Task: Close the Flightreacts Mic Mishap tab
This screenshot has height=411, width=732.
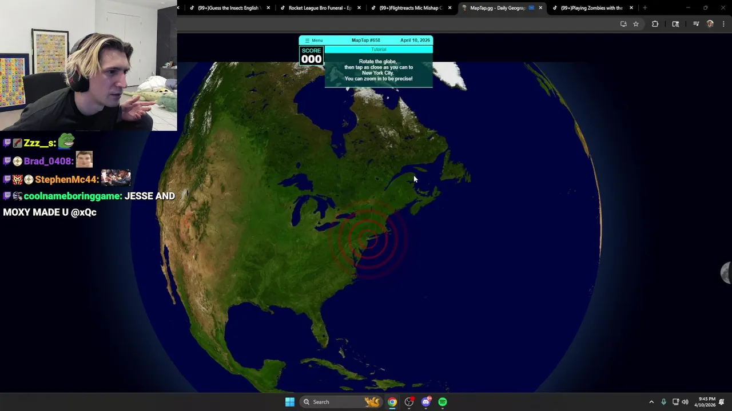Action: click(x=449, y=8)
